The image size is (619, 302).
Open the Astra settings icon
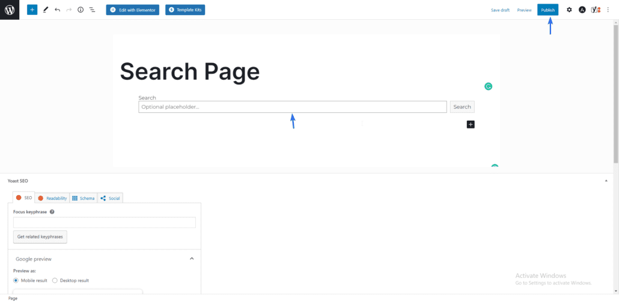pyautogui.click(x=582, y=10)
